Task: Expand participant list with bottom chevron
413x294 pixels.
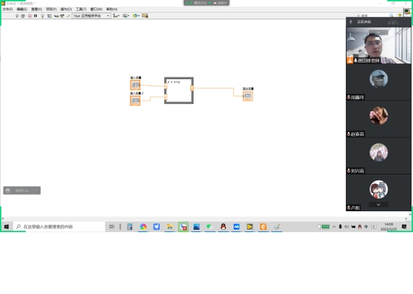Action: (x=379, y=204)
